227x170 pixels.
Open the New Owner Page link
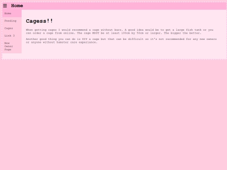(x=12, y=46)
